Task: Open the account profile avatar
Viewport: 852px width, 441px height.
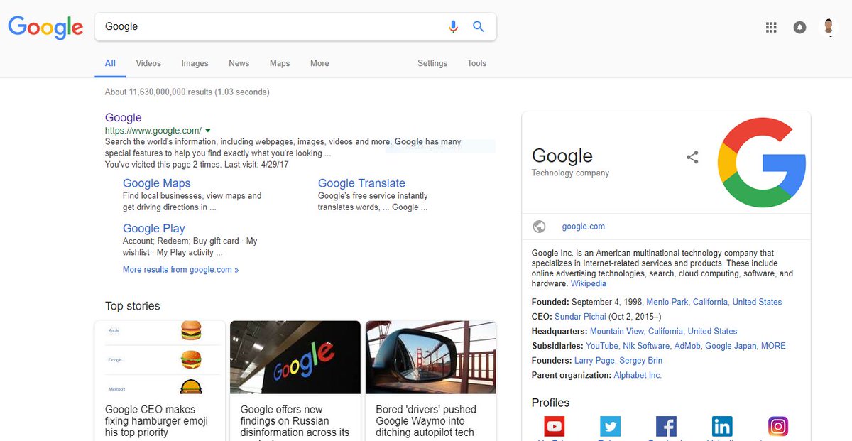Action: tap(829, 27)
